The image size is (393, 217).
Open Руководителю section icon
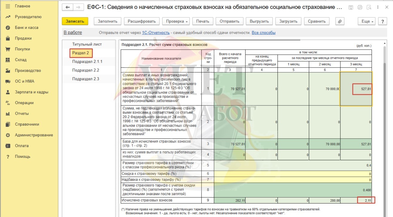pos(8,17)
